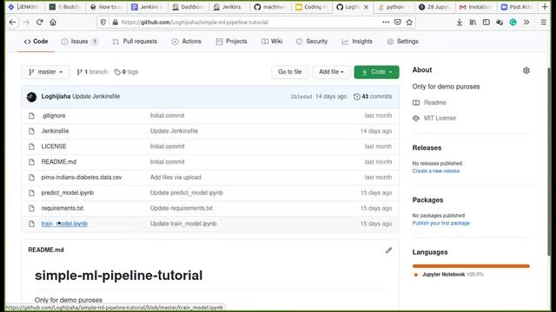Click the file icon beside requirements.txt
The width and height of the screenshot is (556, 312).
(x=31, y=208)
